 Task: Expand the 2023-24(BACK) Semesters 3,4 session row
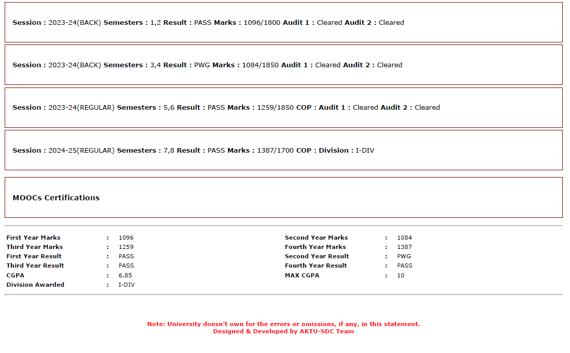[x=283, y=65]
